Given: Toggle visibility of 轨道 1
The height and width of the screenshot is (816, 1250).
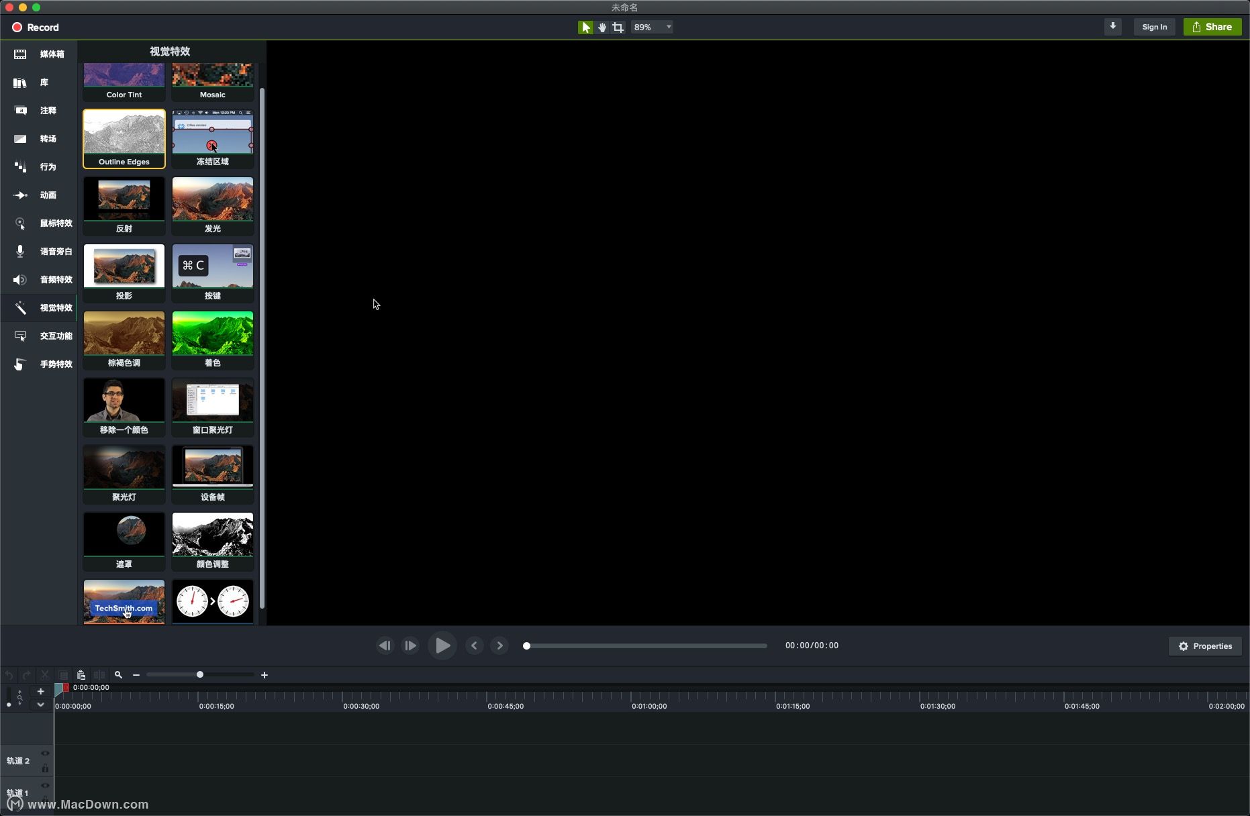Looking at the screenshot, I should [x=45, y=785].
